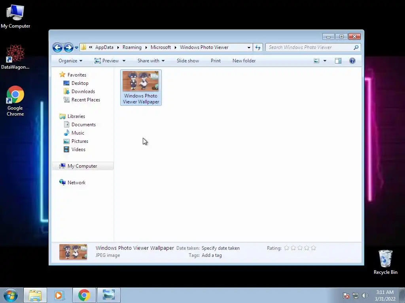This screenshot has height=303, width=405.
Task: Go back with the Back arrow button
Action: (x=57, y=47)
